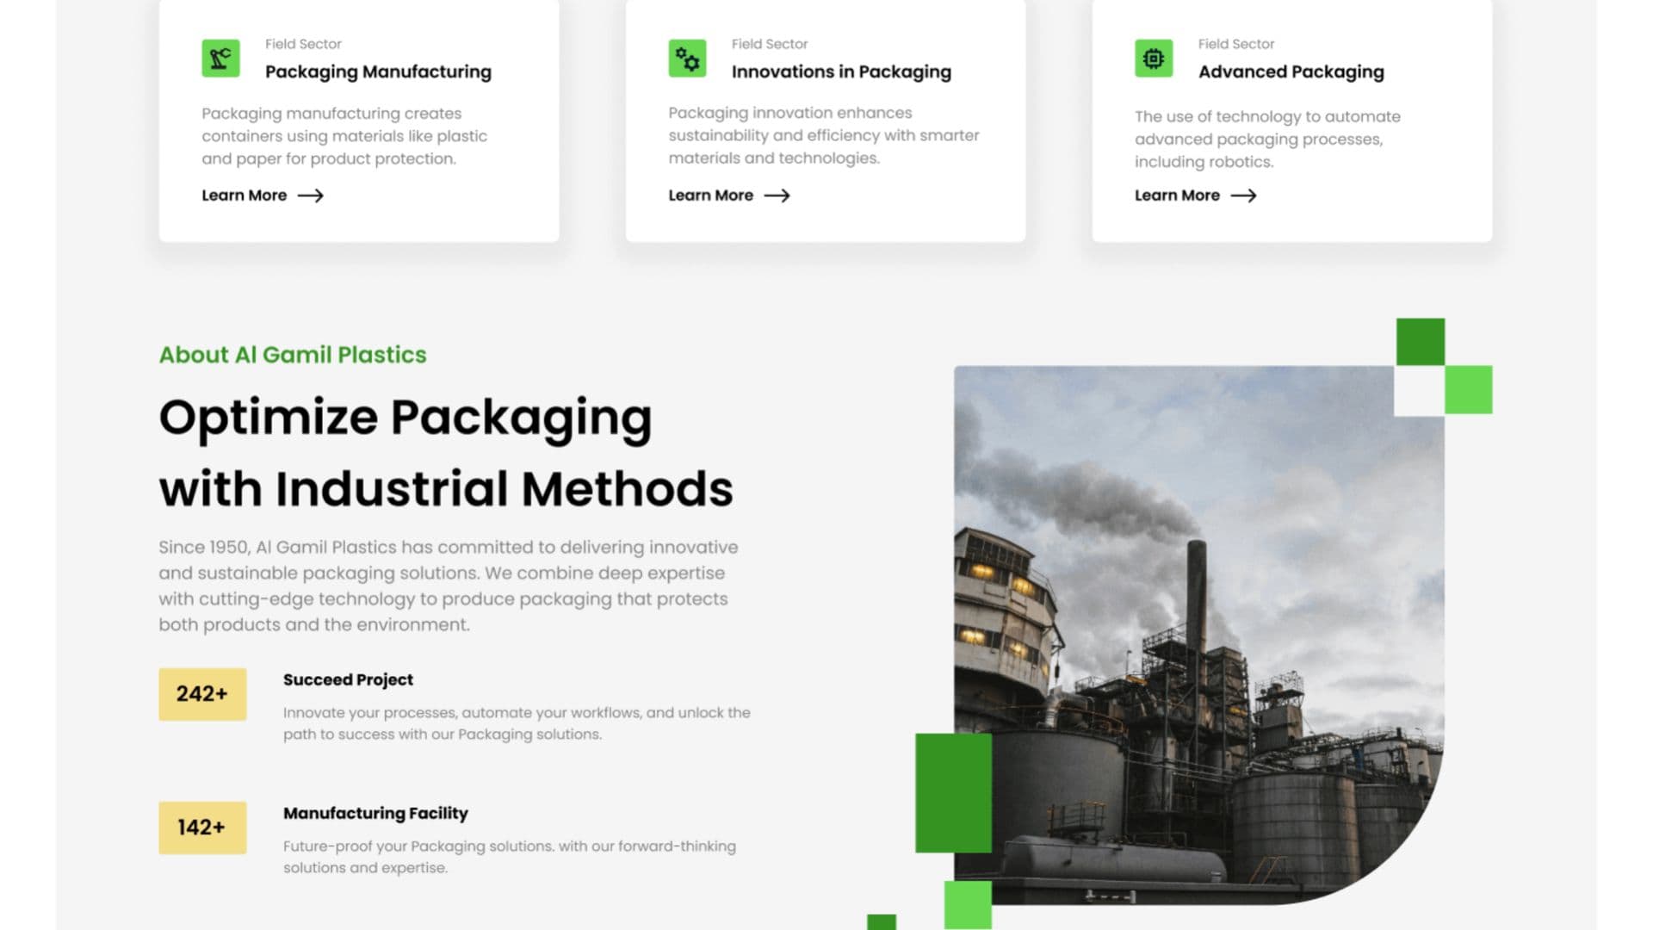Click arrow icon in Advanced Packaging card
Screen dimensions: 1653x930
pyautogui.click(x=1243, y=195)
